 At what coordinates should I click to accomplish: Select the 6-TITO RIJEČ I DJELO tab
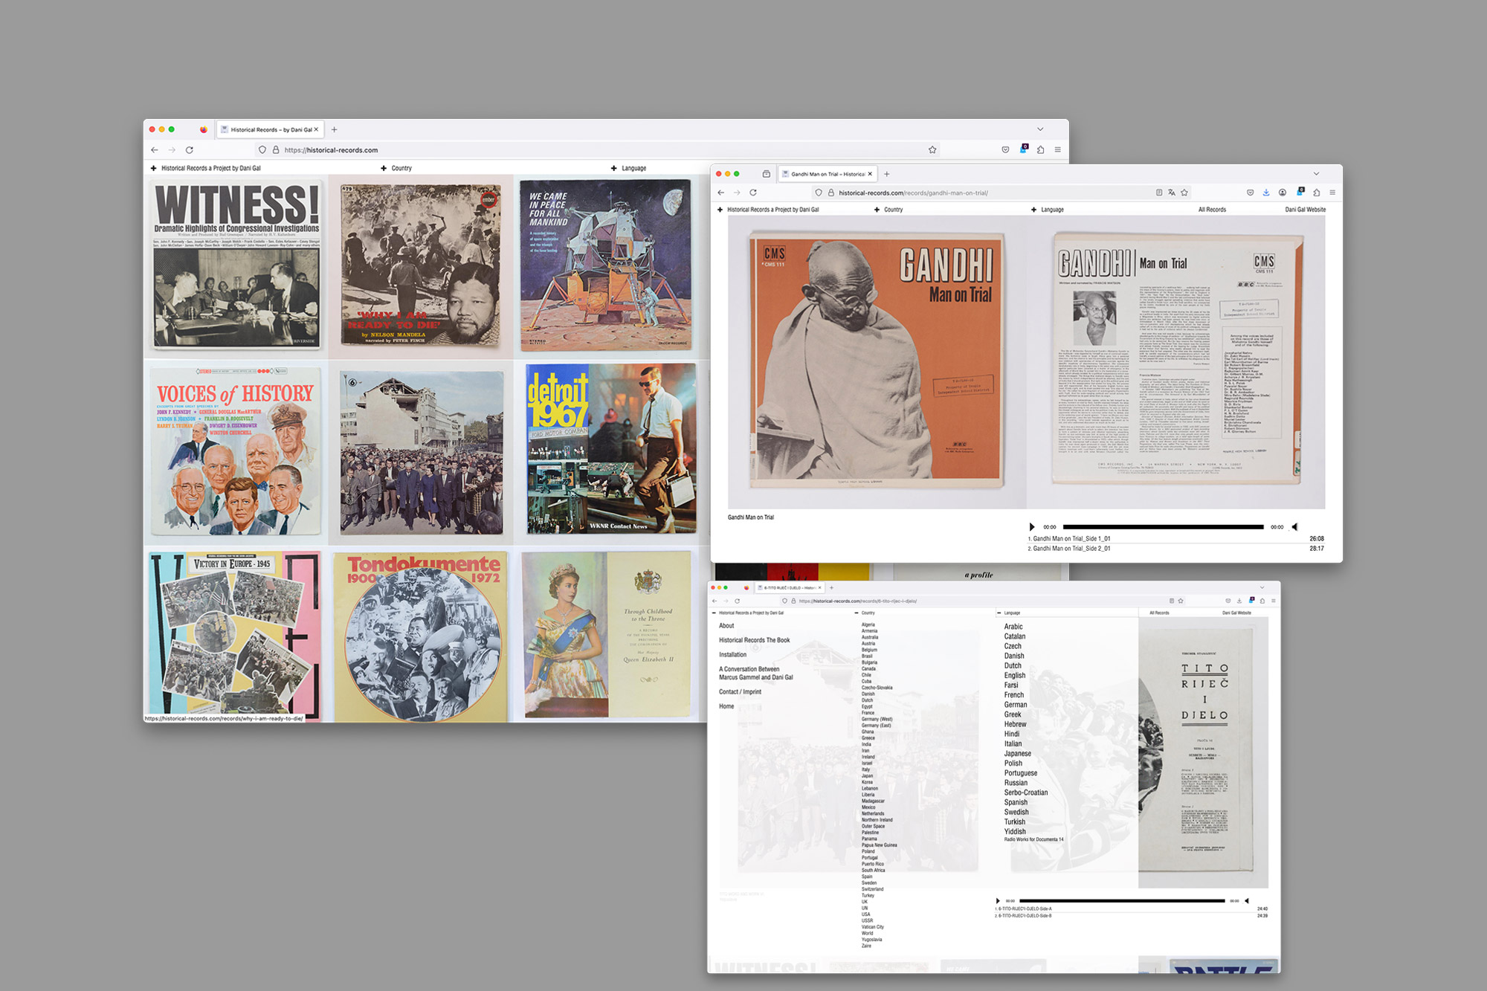(790, 588)
